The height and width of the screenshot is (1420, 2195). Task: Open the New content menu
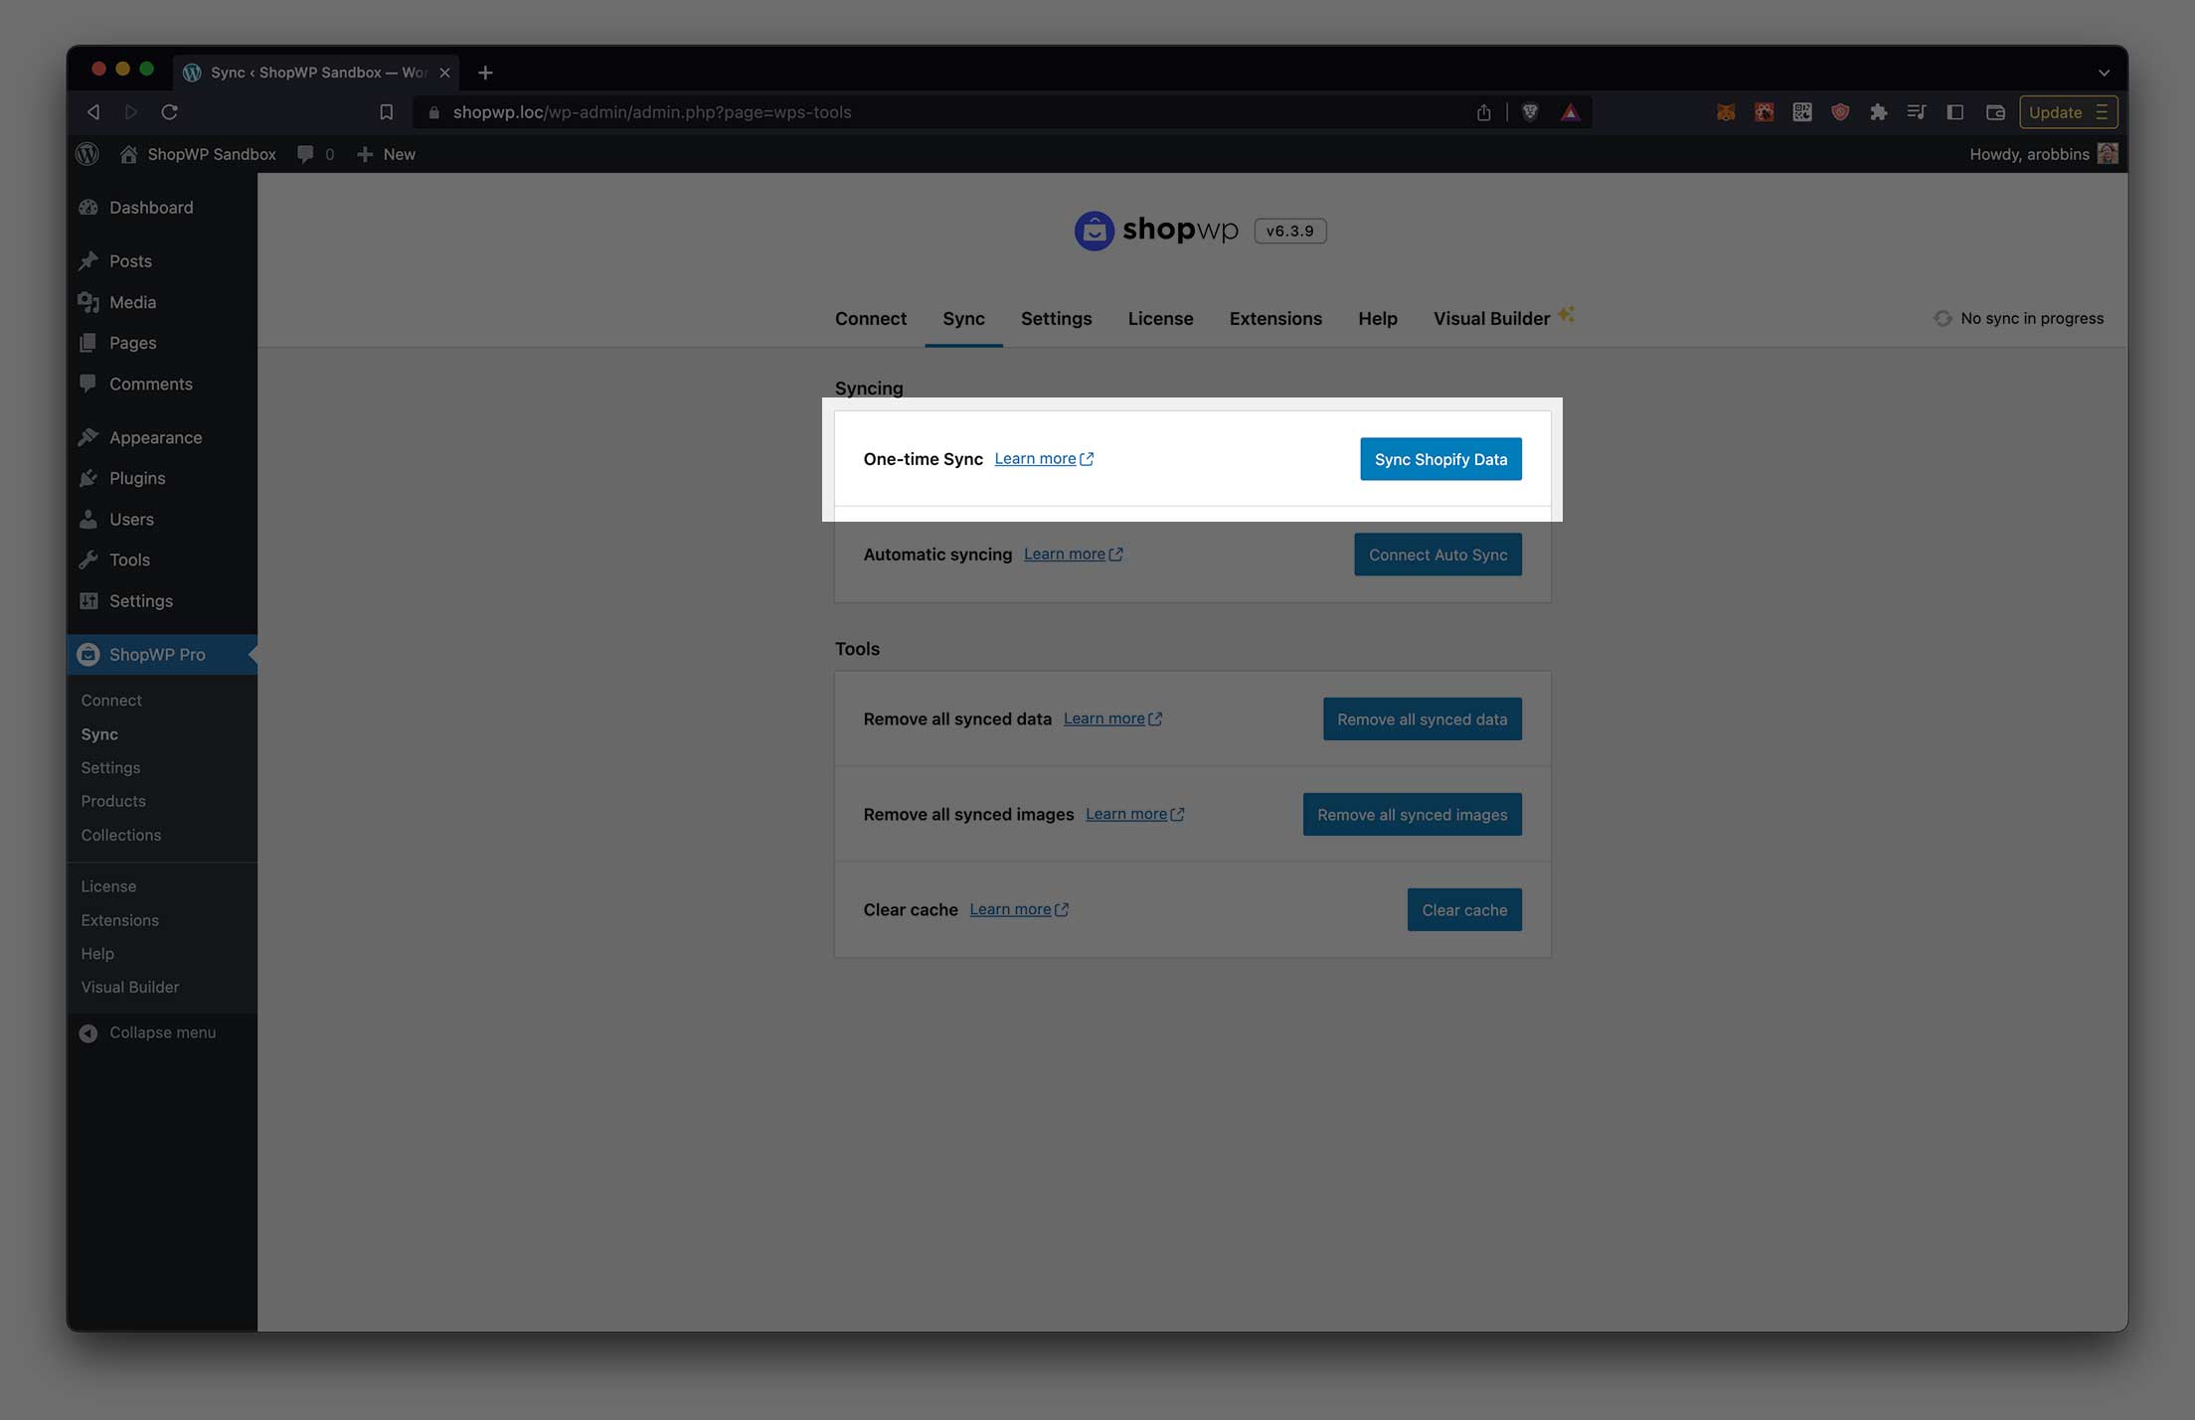coord(386,154)
